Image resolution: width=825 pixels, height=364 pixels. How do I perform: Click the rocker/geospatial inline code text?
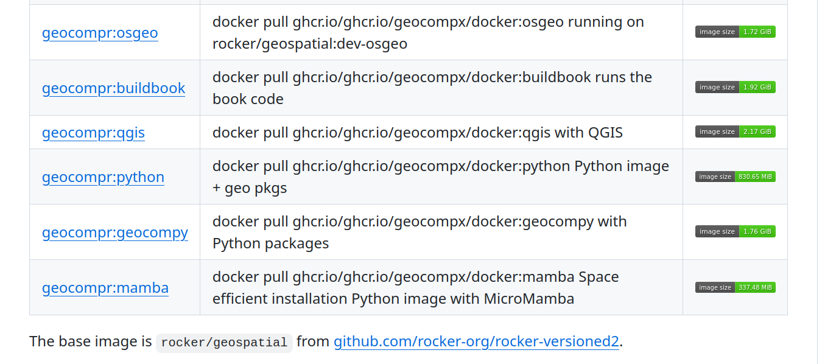[x=224, y=342]
